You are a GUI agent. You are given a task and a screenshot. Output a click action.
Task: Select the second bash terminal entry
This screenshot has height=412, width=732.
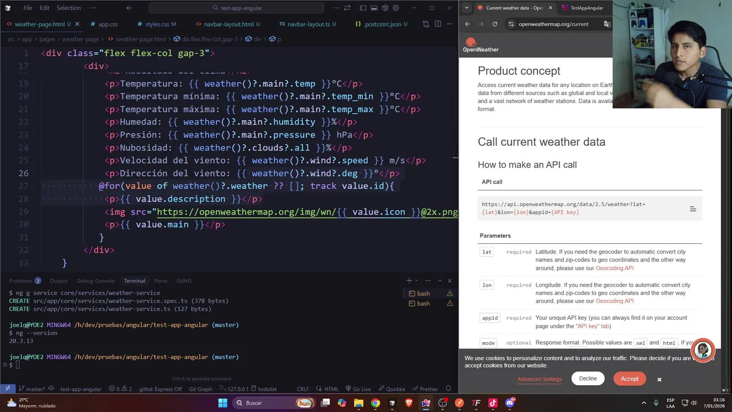click(431, 303)
